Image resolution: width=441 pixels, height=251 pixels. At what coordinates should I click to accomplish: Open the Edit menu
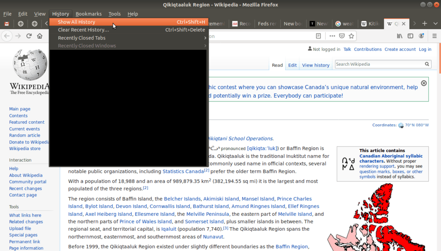[23, 14]
